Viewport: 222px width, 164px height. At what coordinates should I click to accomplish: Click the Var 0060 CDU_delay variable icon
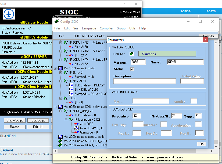click(60, 107)
